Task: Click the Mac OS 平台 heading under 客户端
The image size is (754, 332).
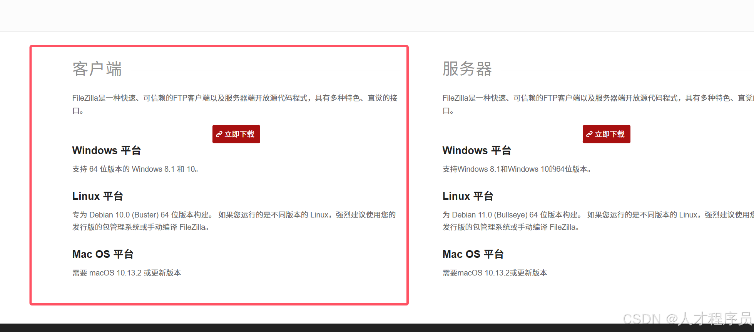Action: (x=103, y=254)
